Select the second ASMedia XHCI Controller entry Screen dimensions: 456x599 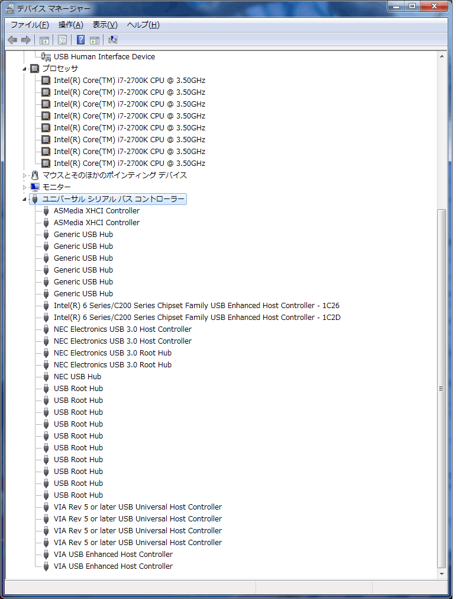pos(97,222)
